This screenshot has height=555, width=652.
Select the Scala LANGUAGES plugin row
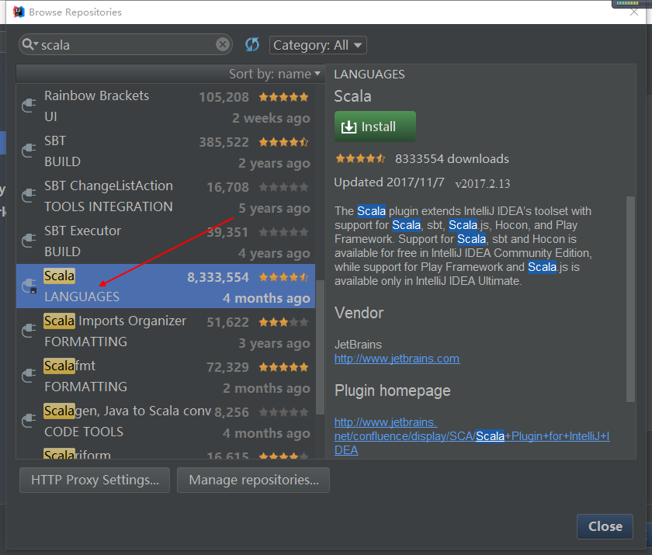(x=165, y=286)
